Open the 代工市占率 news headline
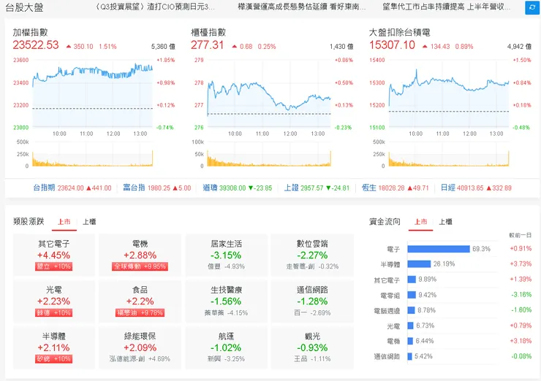 click(x=446, y=7)
